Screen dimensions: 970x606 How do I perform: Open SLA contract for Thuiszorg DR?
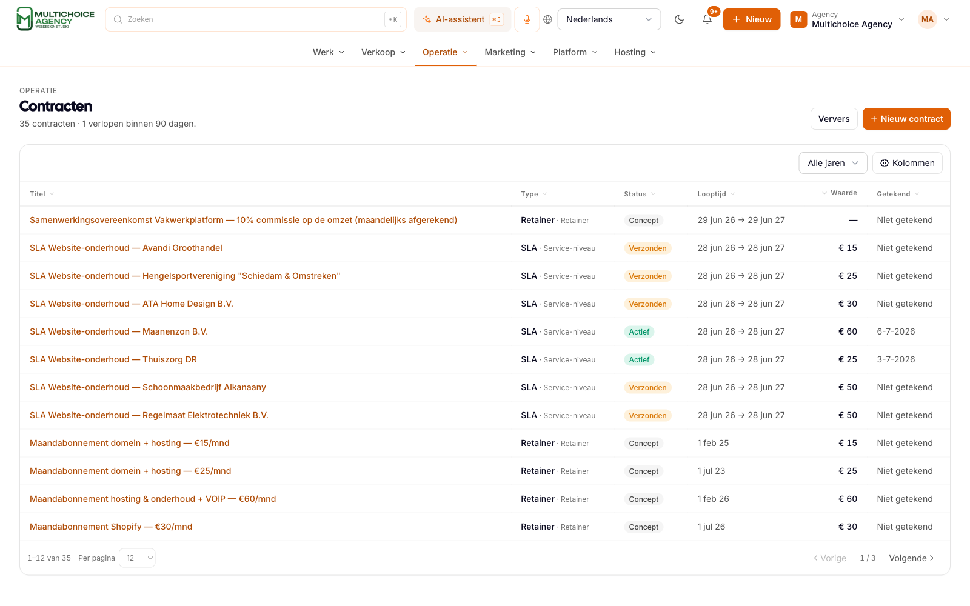coord(113,359)
